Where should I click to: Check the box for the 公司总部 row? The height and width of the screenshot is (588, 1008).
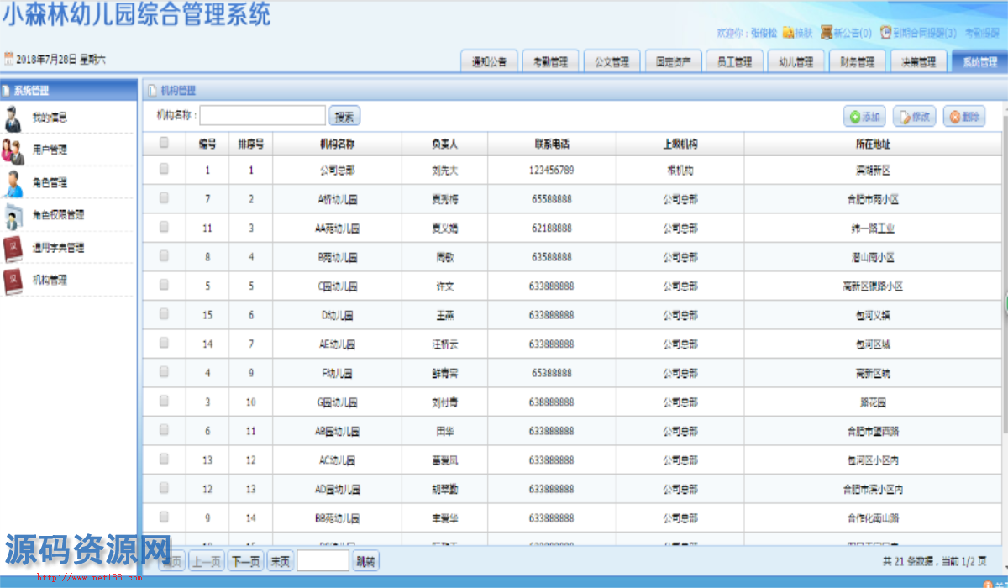point(164,169)
